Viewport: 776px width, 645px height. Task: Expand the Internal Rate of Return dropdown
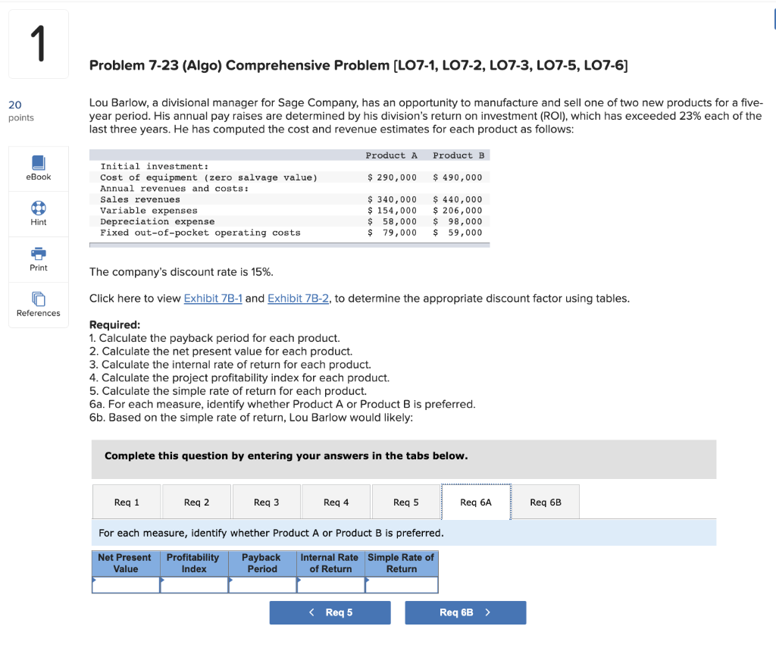point(330,585)
